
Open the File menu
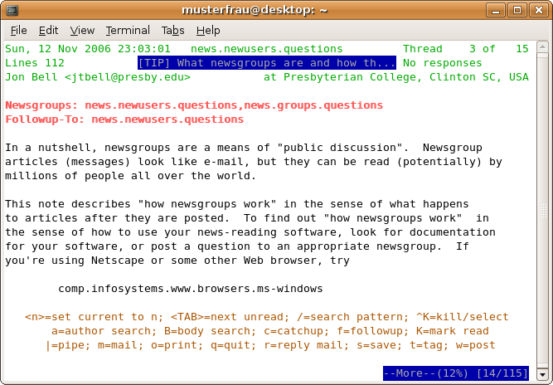point(18,30)
